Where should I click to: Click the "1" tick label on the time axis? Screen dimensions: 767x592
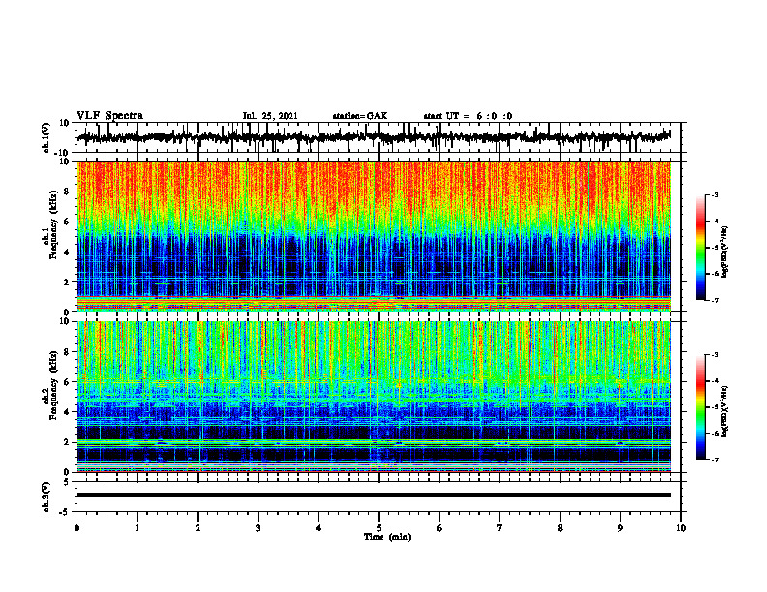coord(137,528)
